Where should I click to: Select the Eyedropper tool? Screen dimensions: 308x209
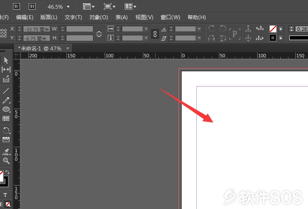click(x=6, y=152)
